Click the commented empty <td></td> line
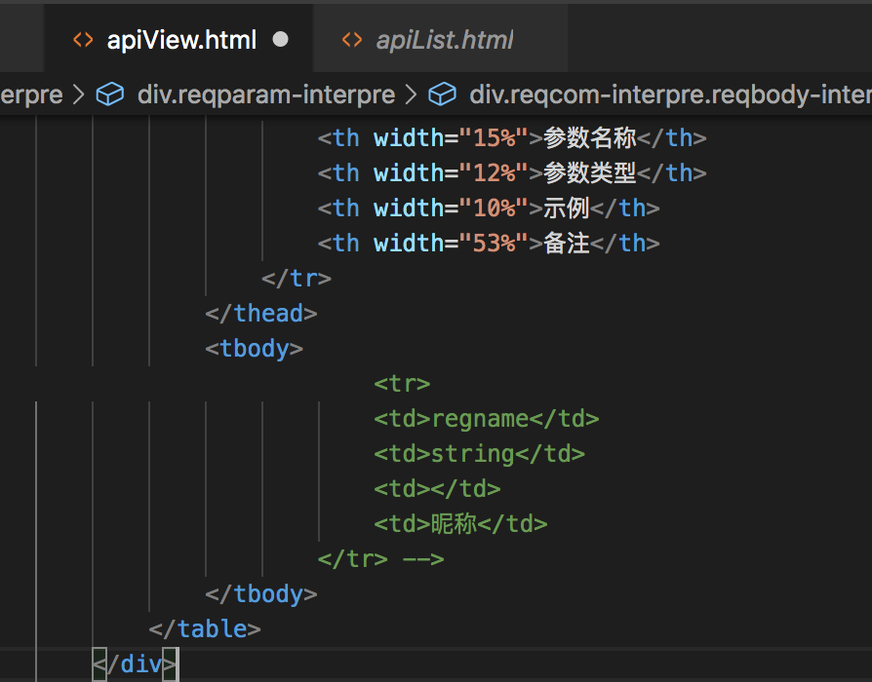The width and height of the screenshot is (872, 682). (437, 489)
